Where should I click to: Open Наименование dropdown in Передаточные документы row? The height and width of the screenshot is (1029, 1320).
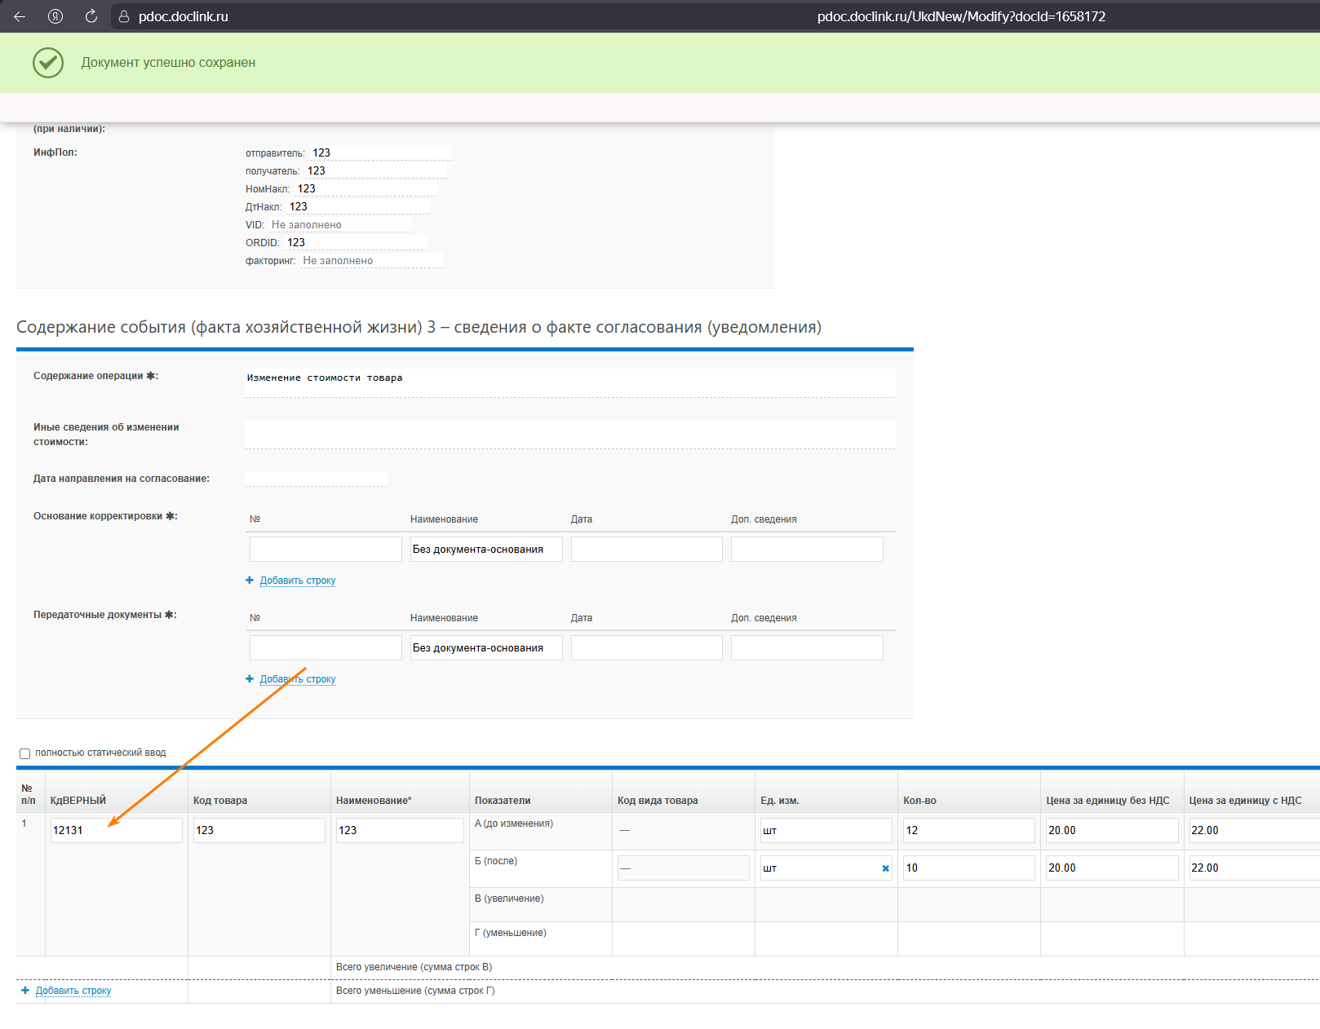486,648
